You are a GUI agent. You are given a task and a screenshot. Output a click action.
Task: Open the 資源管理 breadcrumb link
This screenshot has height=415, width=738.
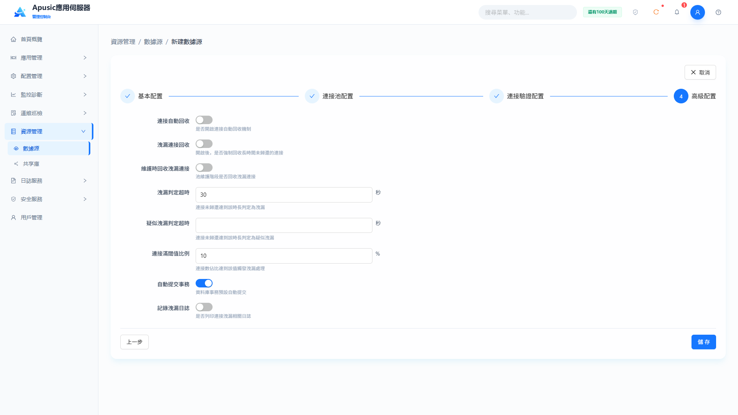click(123, 41)
